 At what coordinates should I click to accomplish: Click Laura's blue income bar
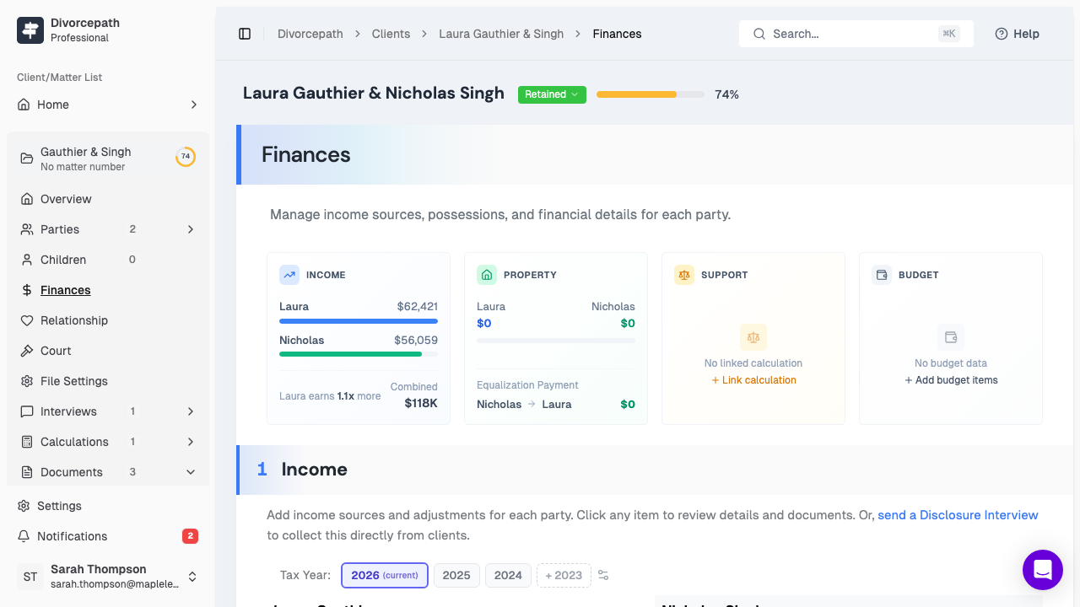pos(359,320)
